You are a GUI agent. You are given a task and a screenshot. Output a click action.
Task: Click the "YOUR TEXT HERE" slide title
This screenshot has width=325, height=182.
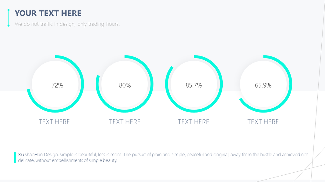(48, 13)
